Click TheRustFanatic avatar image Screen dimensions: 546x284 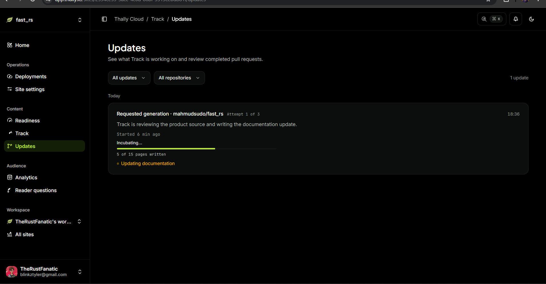[12, 272]
